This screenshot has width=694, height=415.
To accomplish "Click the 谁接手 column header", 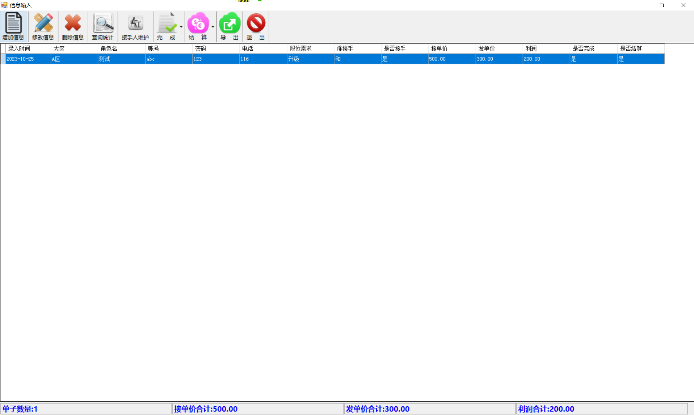I will tap(358, 48).
